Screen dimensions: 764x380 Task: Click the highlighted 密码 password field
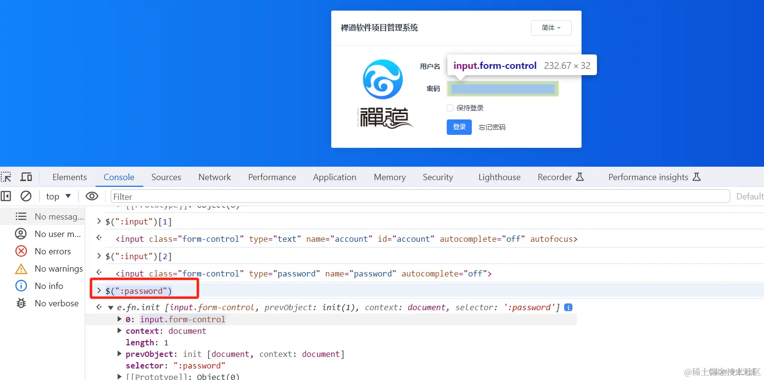(x=503, y=89)
